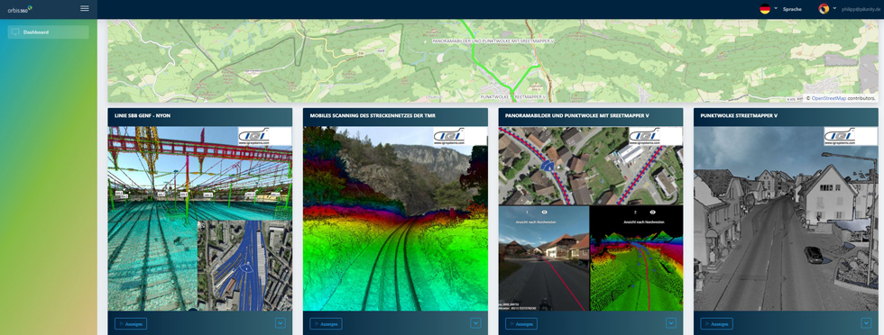The height and width of the screenshot is (335, 884).
Task: Click the Dashboard monitor icon in sidebar
Action: 15,32
